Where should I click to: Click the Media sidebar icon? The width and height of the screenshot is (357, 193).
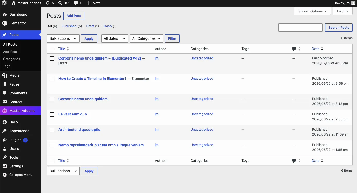point(5,75)
